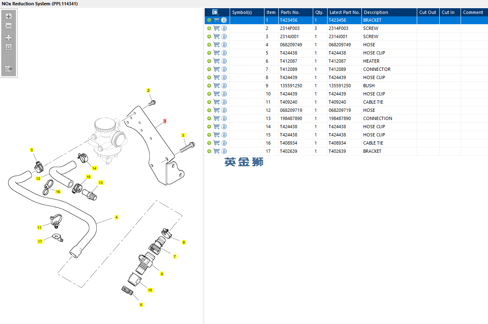Sort by Parts No. column header
The image size is (488, 324).
pos(295,12)
